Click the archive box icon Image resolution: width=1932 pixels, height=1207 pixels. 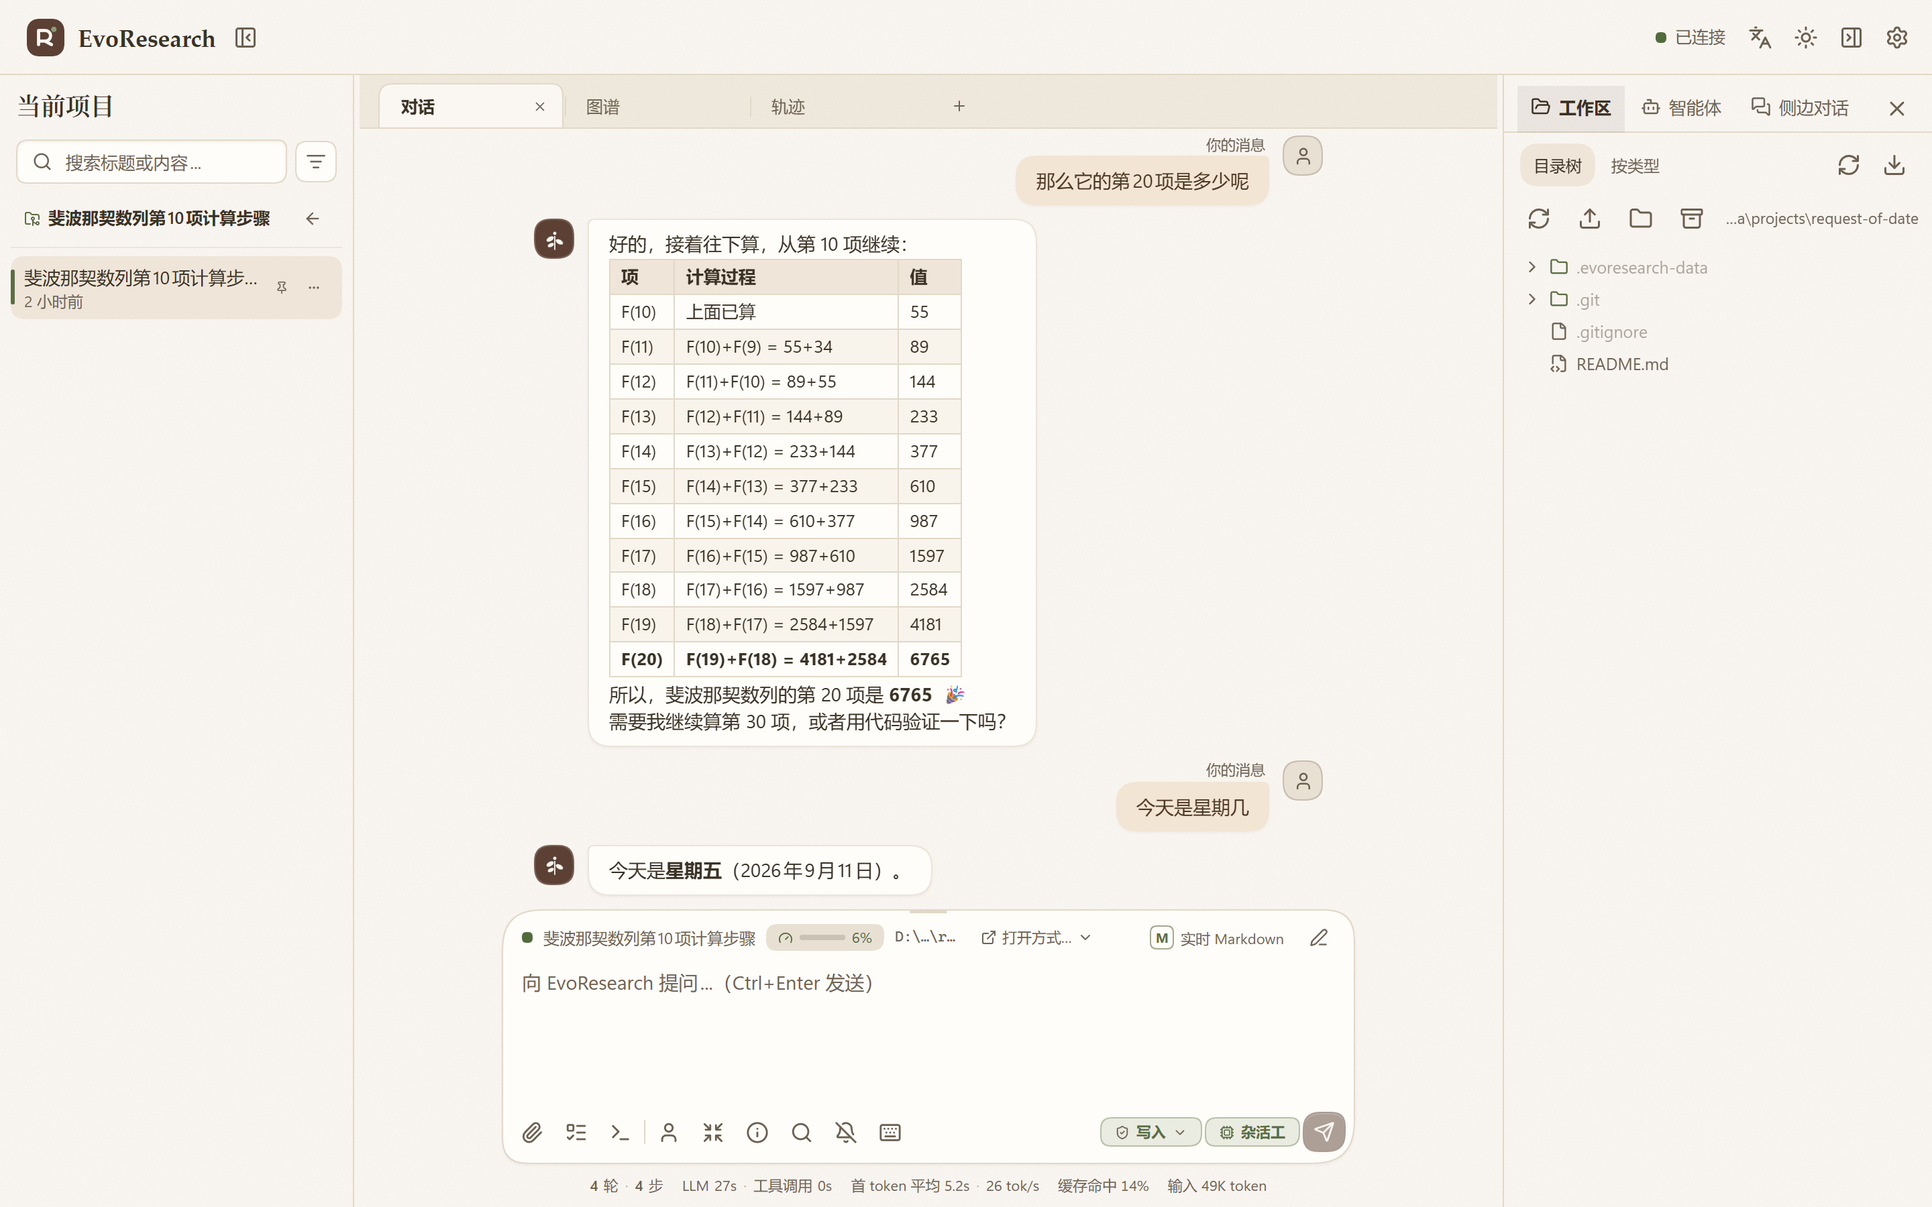(1692, 219)
